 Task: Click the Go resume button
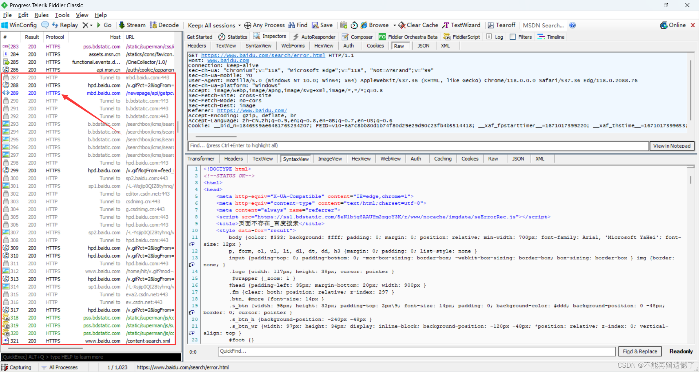coord(104,25)
